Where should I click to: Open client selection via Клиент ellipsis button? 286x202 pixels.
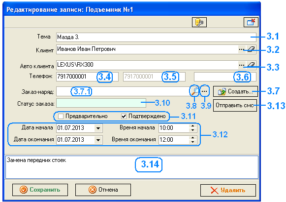click(x=242, y=49)
